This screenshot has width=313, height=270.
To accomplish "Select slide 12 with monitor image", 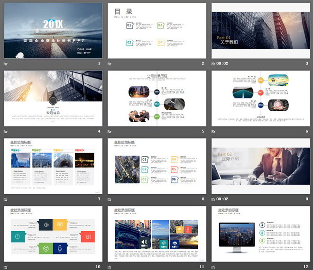I will [x=261, y=234].
